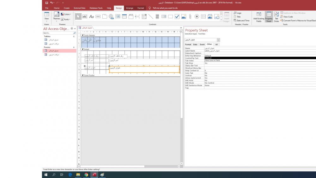
Task: Open the Fonts theme dropdown
Action: click(x=65, y=19)
